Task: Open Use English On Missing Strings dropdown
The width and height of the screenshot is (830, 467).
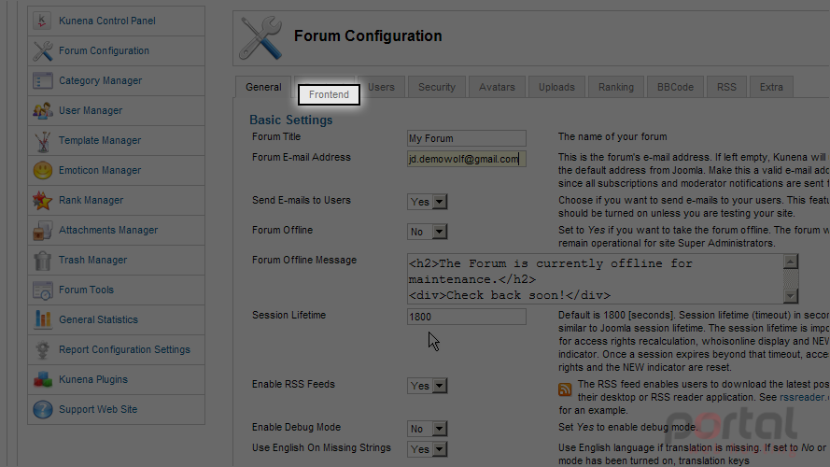Action: click(428, 449)
